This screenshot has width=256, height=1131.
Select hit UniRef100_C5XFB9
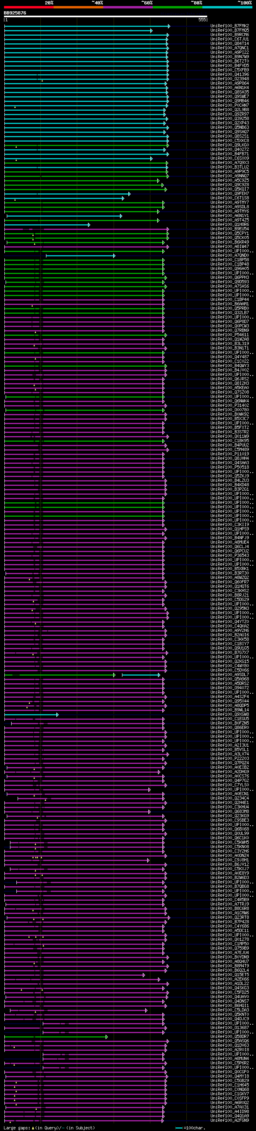click(230, 70)
